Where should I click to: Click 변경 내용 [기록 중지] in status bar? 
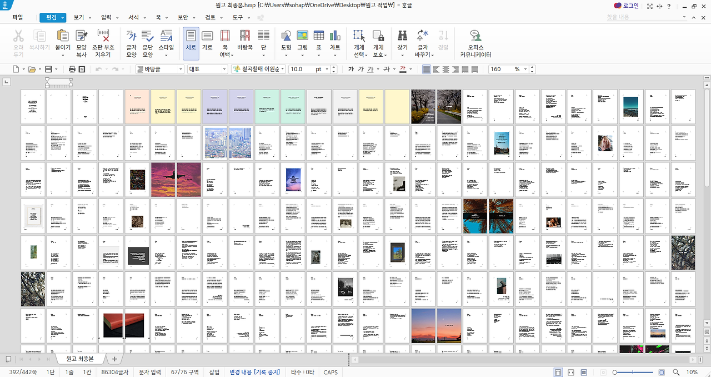point(254,372)
